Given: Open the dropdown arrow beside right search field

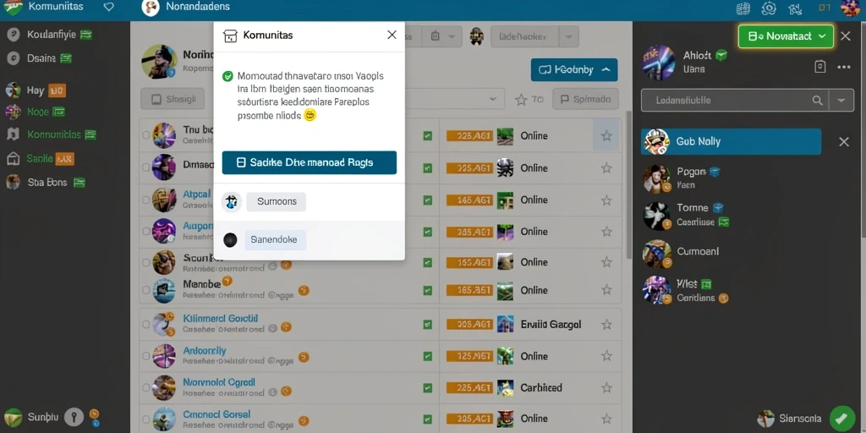Looking at the screenshot, I should (x=841, y=101).
